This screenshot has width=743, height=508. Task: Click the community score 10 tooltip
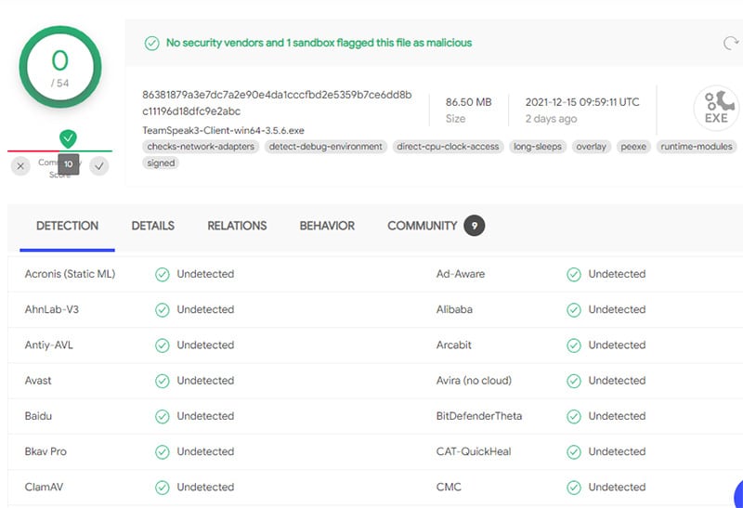click(68, 164)
